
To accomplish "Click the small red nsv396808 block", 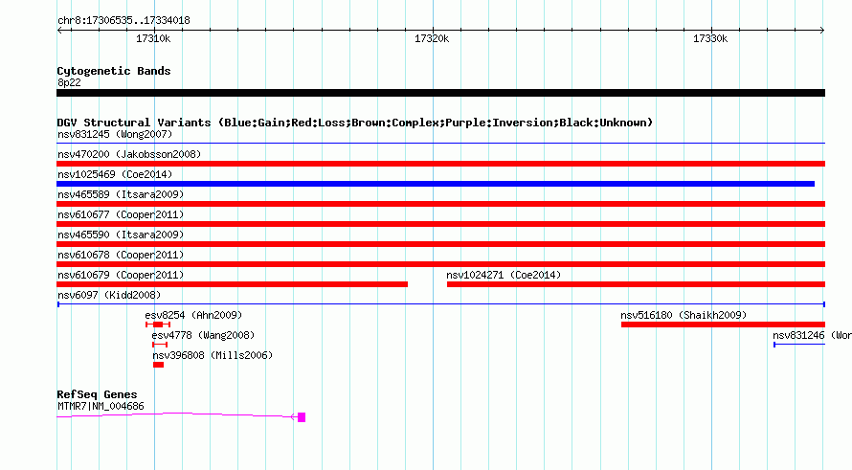I will coord(158,365).
